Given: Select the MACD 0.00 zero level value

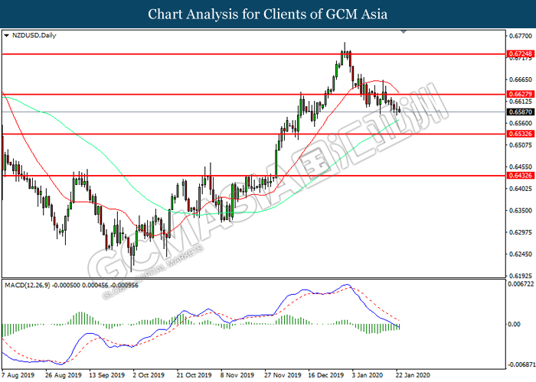Looking at the screenshot, I should (x=514, y=324).
